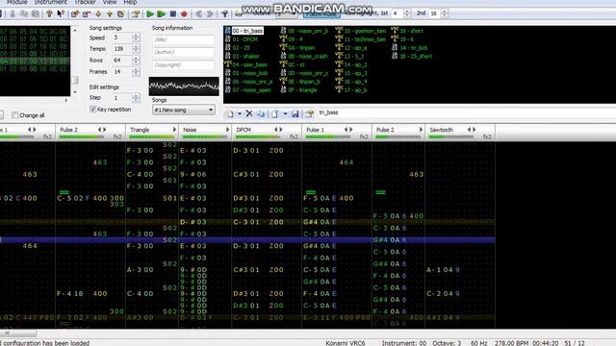Click the Tempo stepper arrows
Viewport: 616px width, 346px height.
pyautogui.click(x=136, y=49)
